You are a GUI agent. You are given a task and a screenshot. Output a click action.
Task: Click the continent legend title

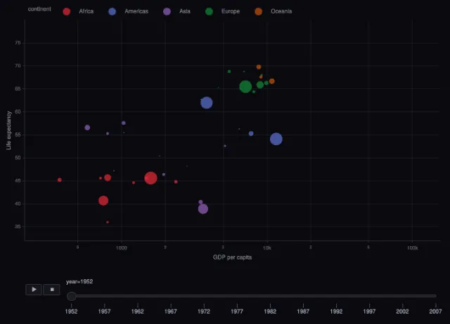[x=39, y=9]
